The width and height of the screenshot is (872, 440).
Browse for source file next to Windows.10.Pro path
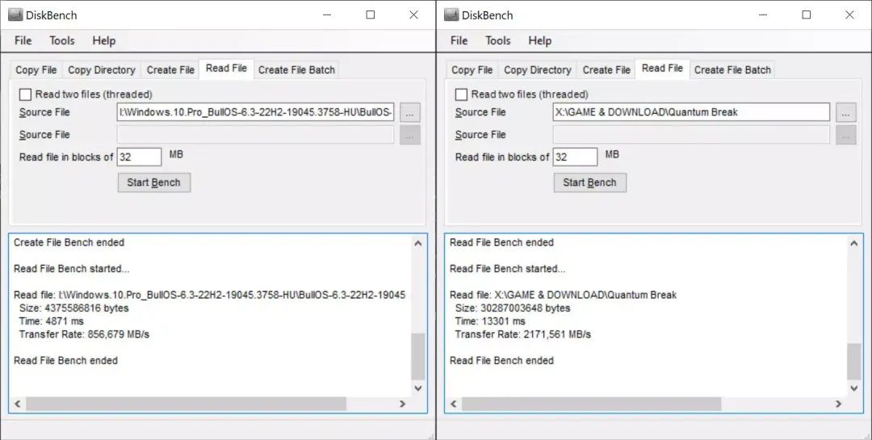click(x=410, y=113)
